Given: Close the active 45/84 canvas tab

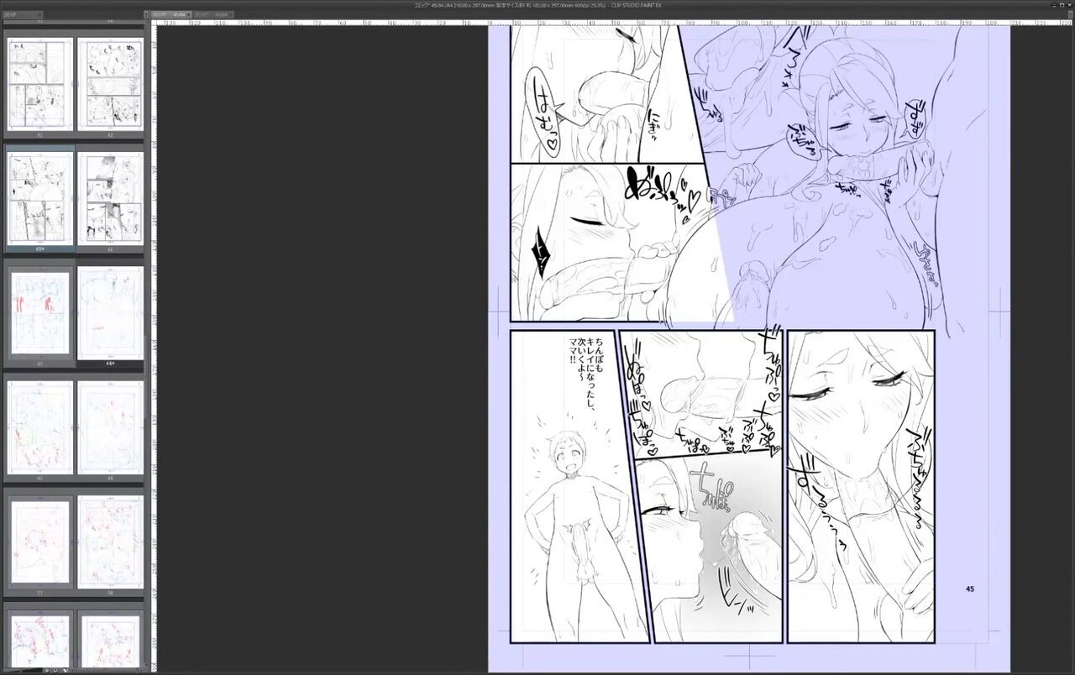Looking at the screenshot, I should coord(189,14).
